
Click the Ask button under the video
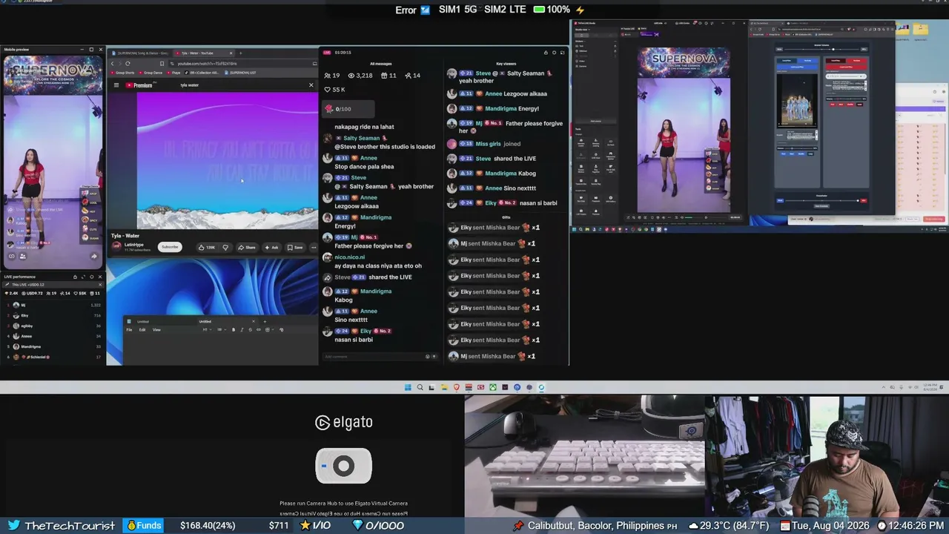pos(271,247)
